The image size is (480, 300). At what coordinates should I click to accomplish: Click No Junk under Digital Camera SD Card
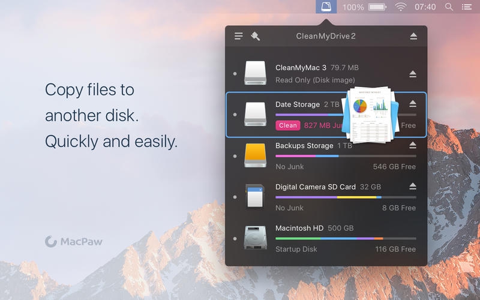[x=290, y=208]
